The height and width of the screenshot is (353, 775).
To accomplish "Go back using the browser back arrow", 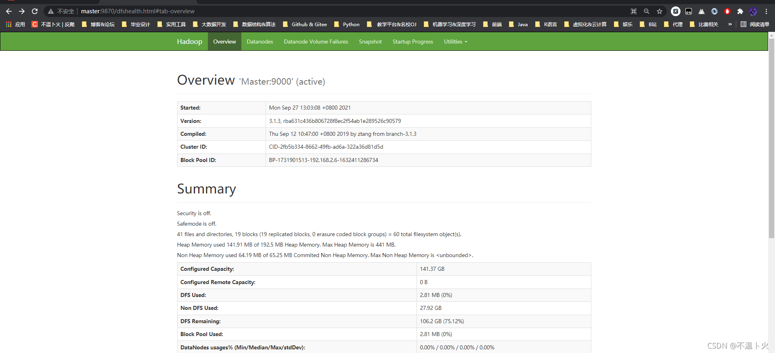I will pyautogui.click(x=9, y=11).
